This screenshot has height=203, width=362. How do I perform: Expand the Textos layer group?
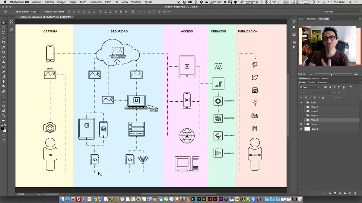click(x=305, y=124)
